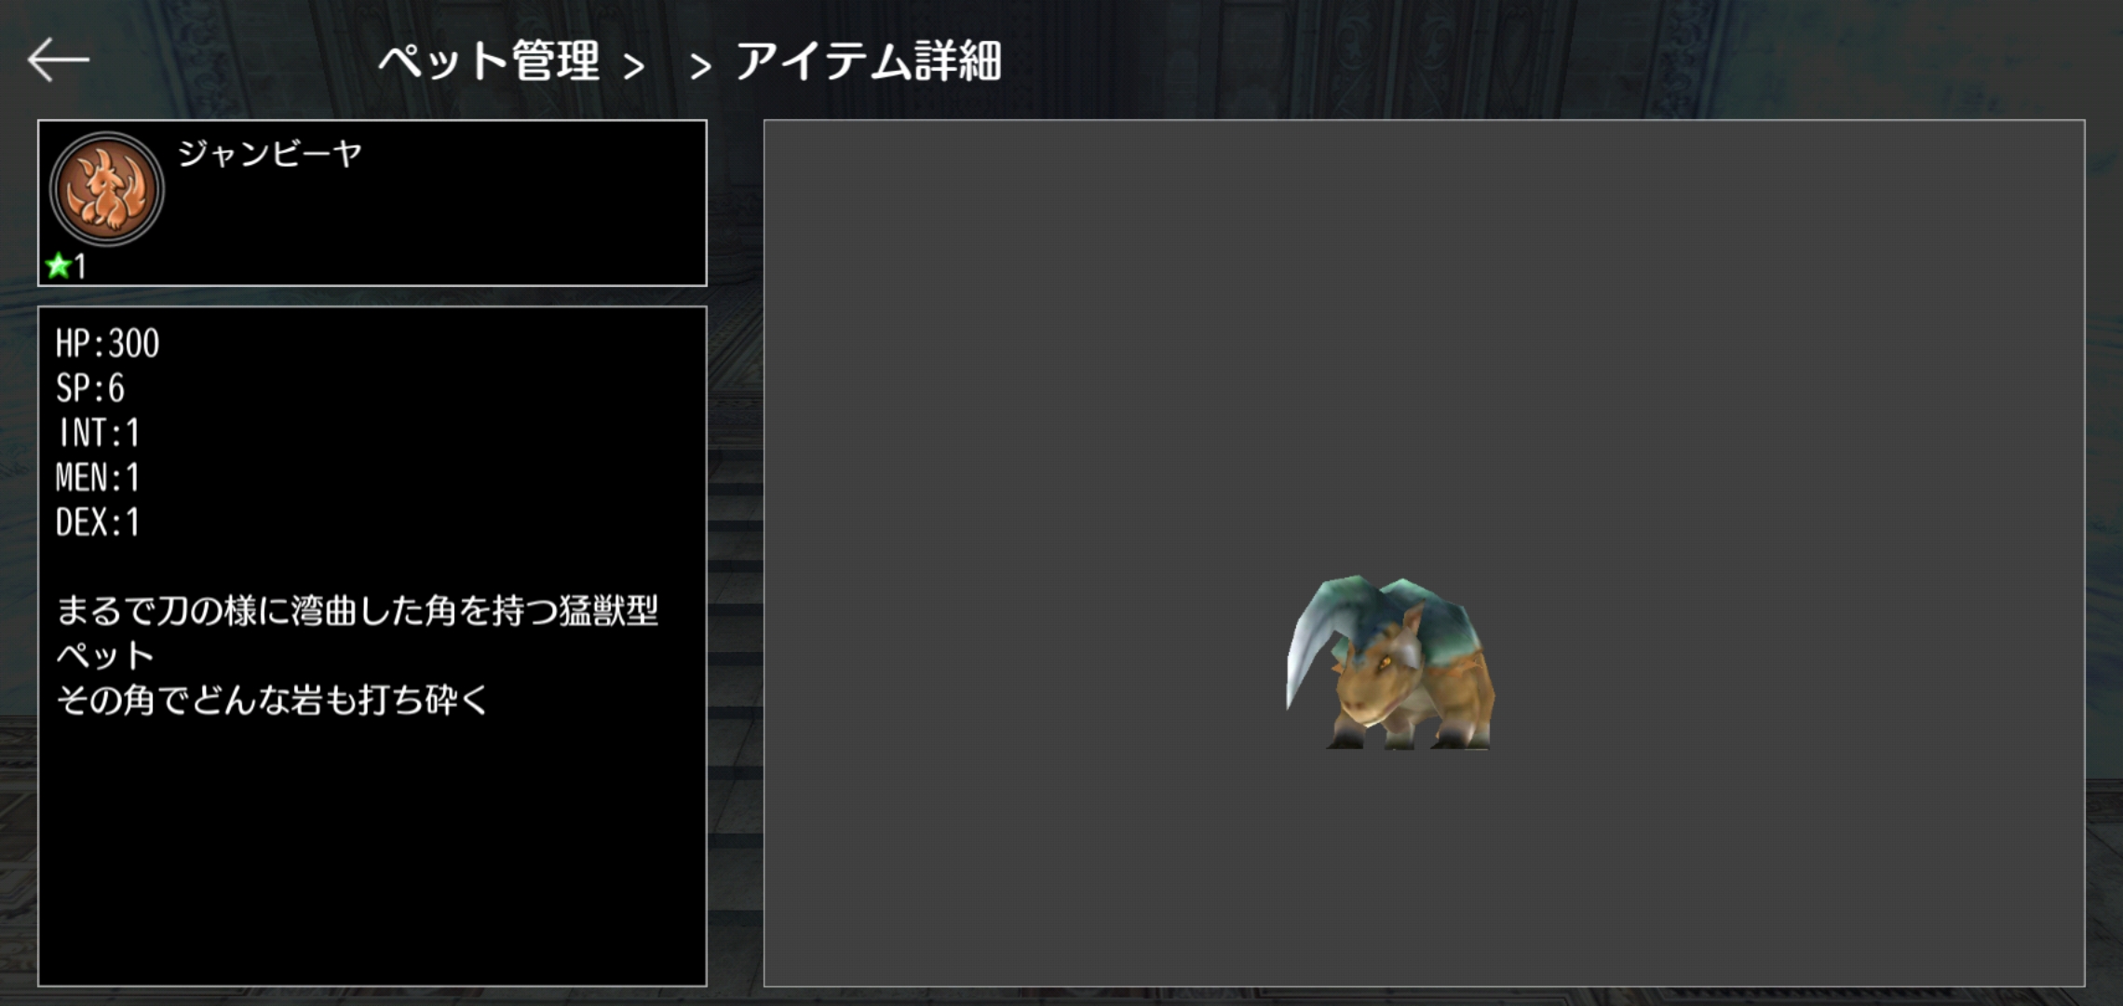
Task: Tap the rarity number 1 beside star
Action: pyautogui.click(x=80, y=267)
